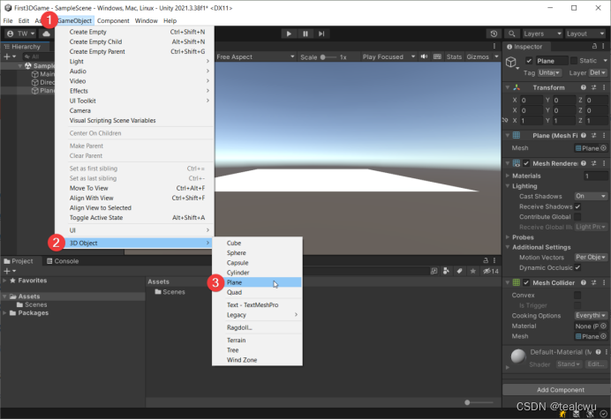This screenshot has height=420, width=611.
Task: Open the Layer dropdown in Inspector
Action: (598, 72)
